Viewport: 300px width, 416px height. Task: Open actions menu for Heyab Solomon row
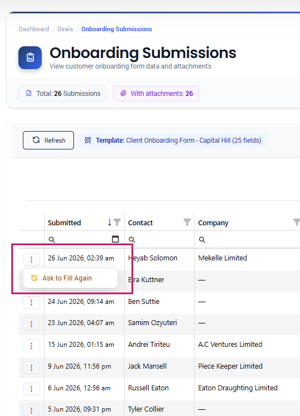pyautogui.click(x=31, y=259)
